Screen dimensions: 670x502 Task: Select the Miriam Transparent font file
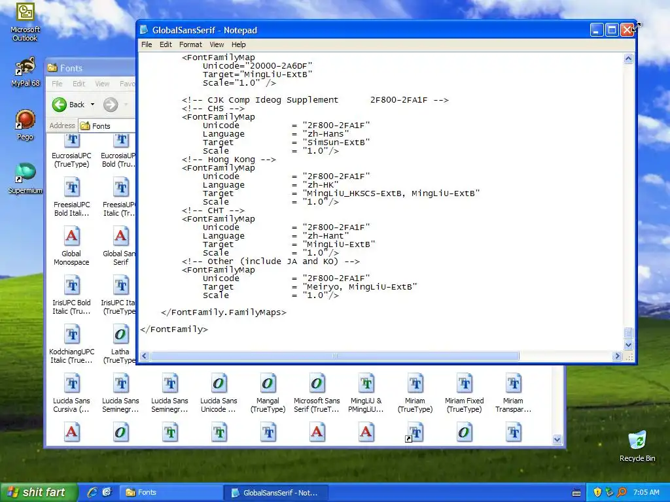513,394
